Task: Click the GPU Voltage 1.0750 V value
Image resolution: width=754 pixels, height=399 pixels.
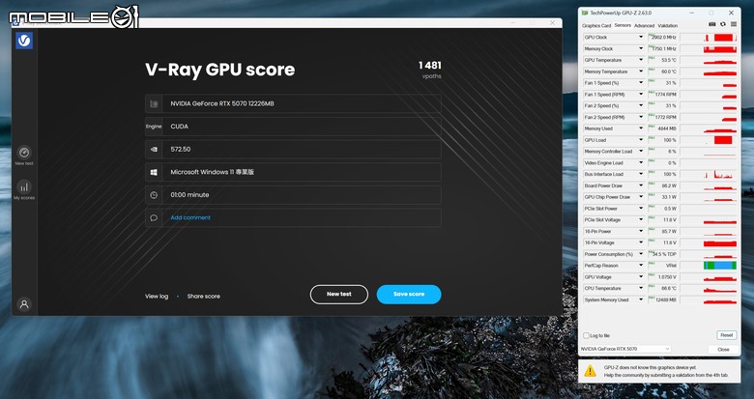Action: 662,277
